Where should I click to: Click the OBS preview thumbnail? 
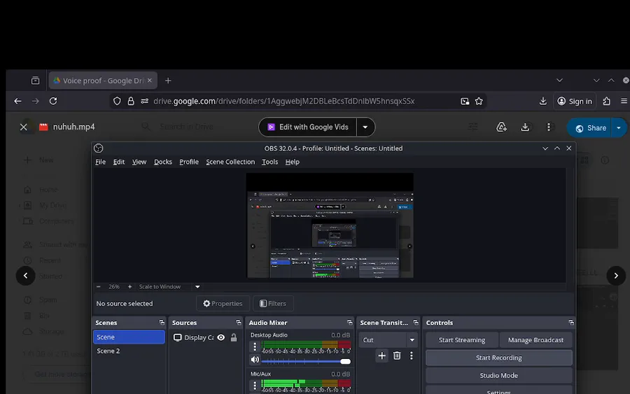pyautogui.click(x=330, y=225)
